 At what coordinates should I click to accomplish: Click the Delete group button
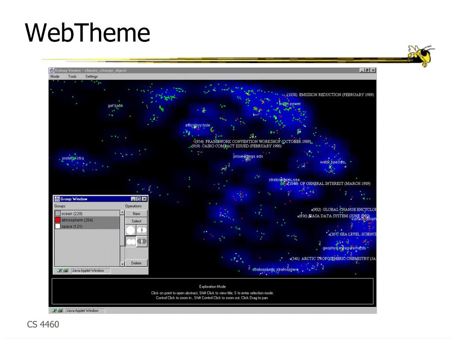[x=136, y=263]
